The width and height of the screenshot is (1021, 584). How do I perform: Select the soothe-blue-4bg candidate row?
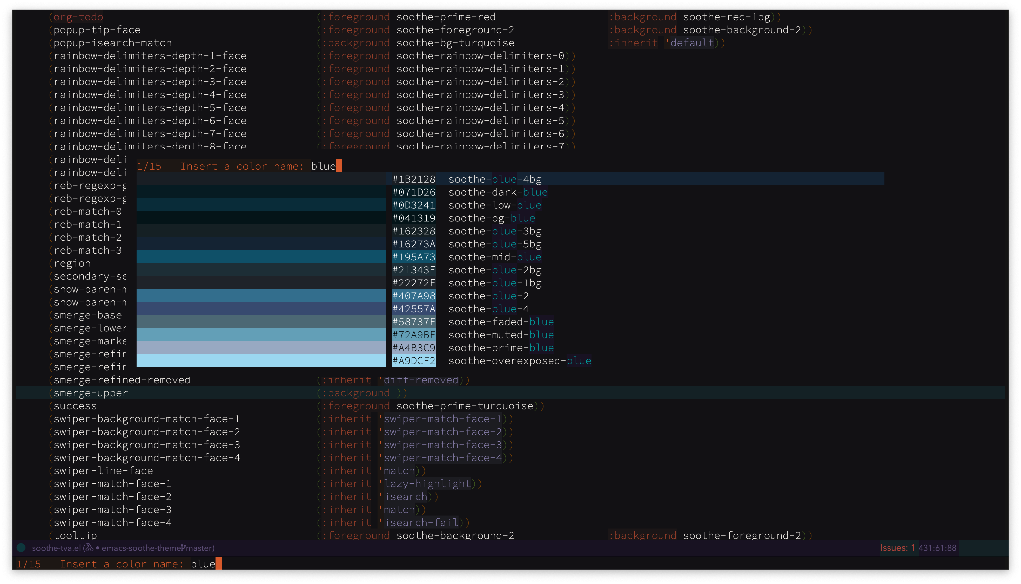(495, 179)
